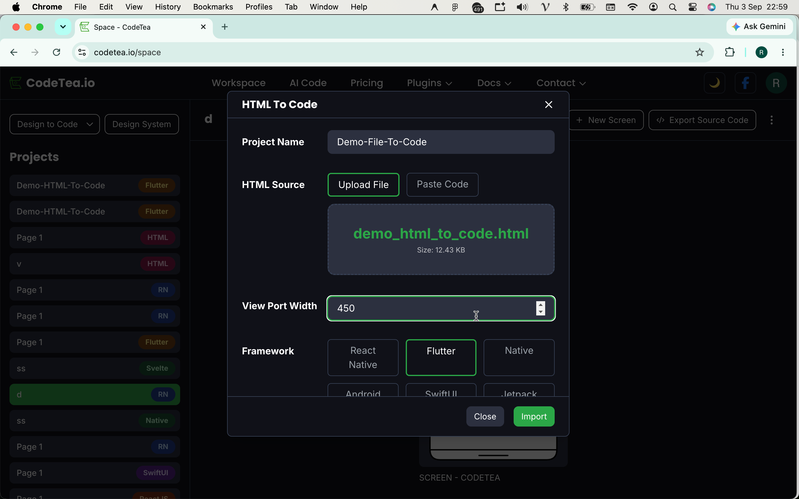Open Chrome extensions puzzle icon
This screenshot has width=799, height=499.
[x=730, y=52]
